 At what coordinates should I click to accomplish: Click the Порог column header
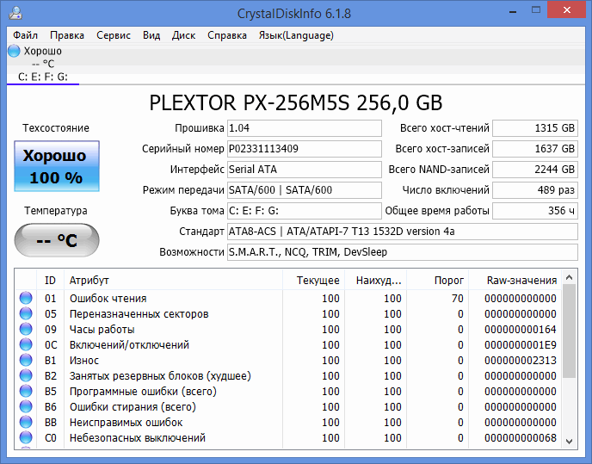click(438, 280)
